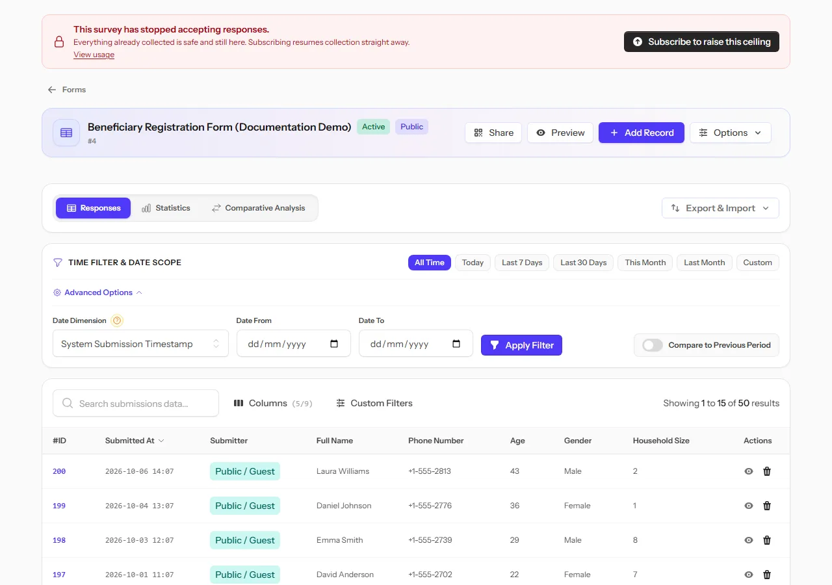Click the Apply Filter button
This screenshot has height=585, width=832.
click(x=521, y=345)
